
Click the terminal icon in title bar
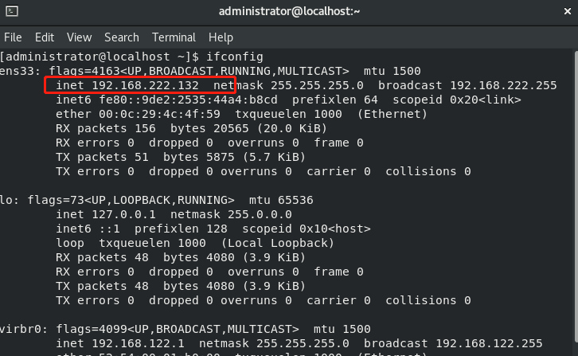(12, 11)
